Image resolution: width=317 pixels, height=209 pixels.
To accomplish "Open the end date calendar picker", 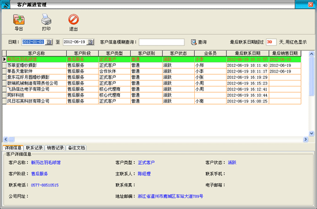I will [x=90, y=42].
